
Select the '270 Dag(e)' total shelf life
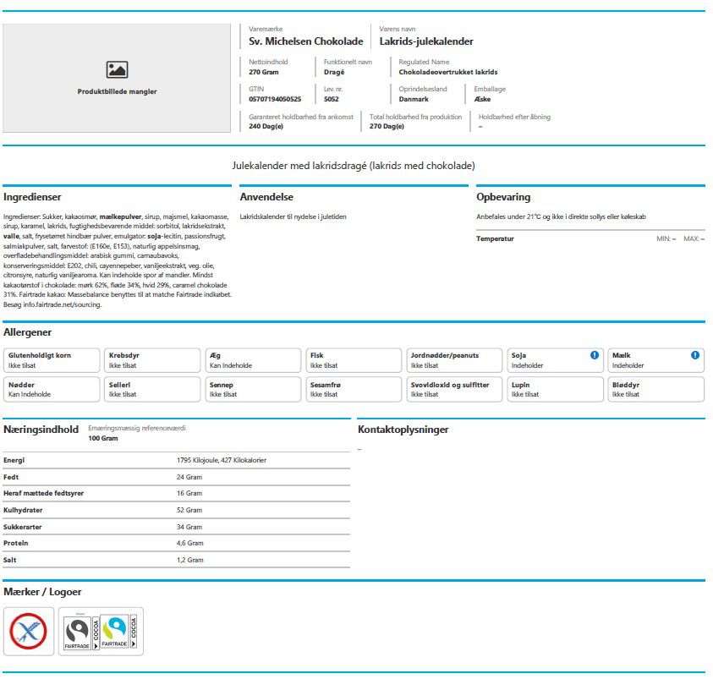click(387, 126)
